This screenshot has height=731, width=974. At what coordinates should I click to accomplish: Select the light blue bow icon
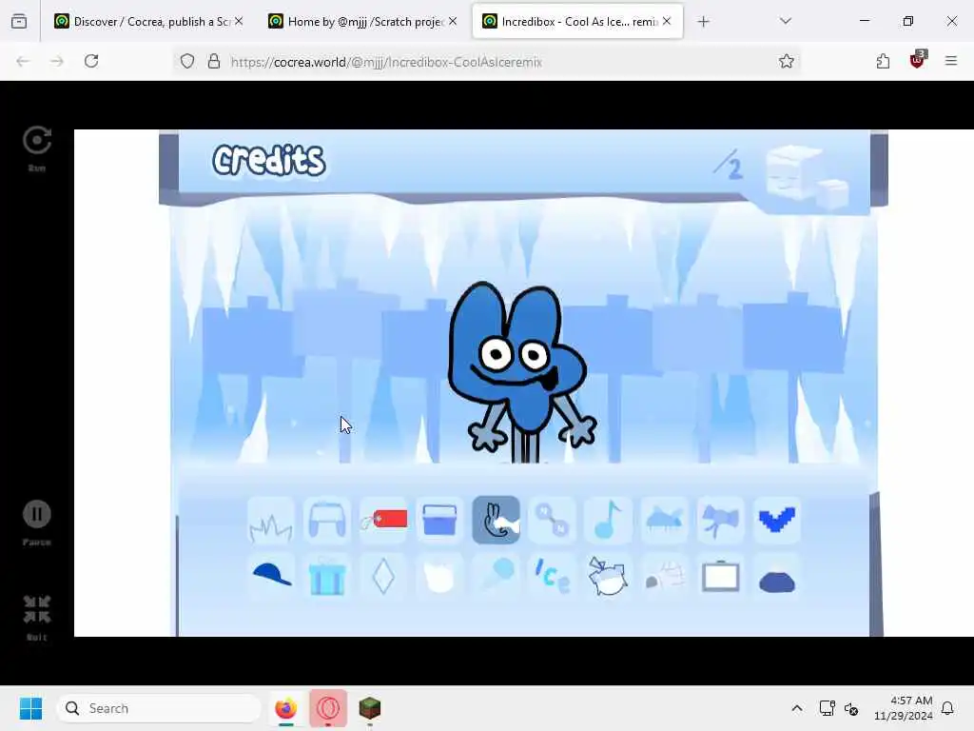pos(721,521)
